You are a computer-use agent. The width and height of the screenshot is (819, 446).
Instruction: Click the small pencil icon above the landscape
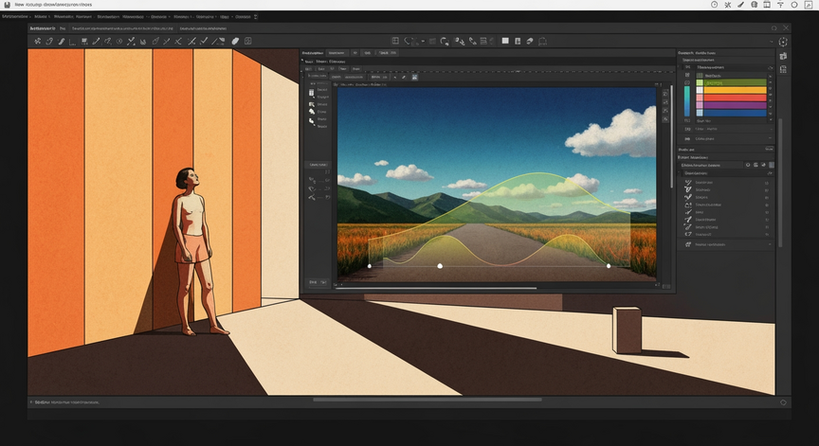click(404, 77)
